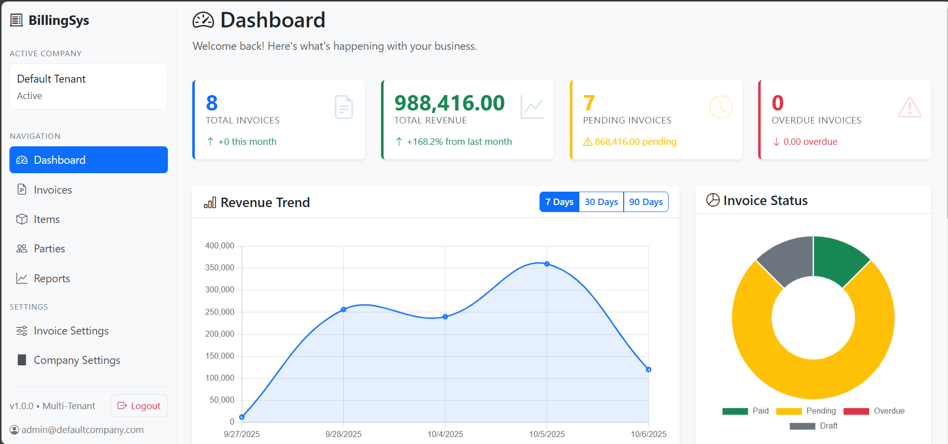Click the clock icon in Pending Invoices card
This screenshot has height=444, width=948.
(720, 107)
